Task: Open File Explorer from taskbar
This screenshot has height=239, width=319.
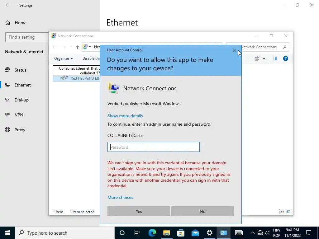Action: (166, 233)
